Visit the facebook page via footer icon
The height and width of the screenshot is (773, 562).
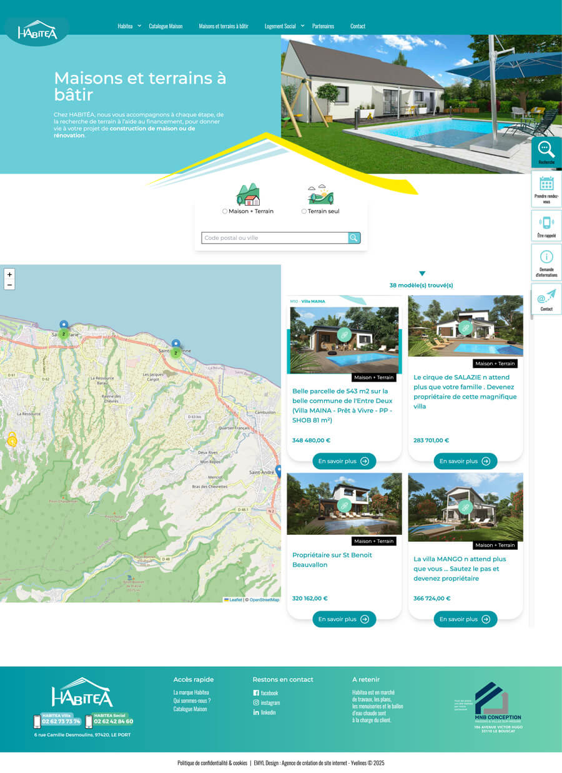pyautogui.click(x=255, y=693)
